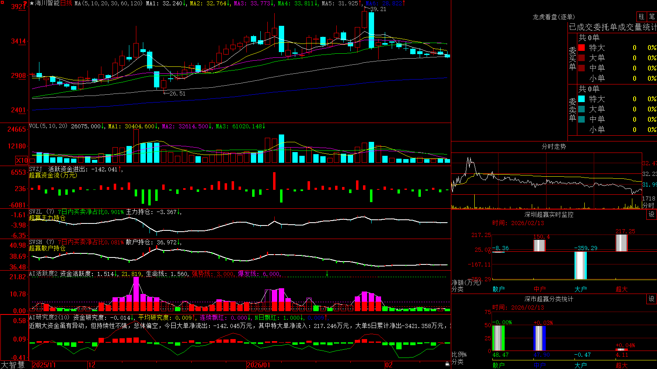Click the 日线 period label
This screenshot has width=657, height=369.
66,3
